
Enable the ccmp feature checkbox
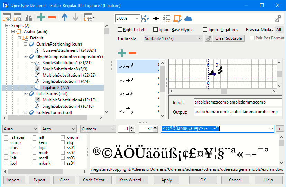tap(6, 142)
